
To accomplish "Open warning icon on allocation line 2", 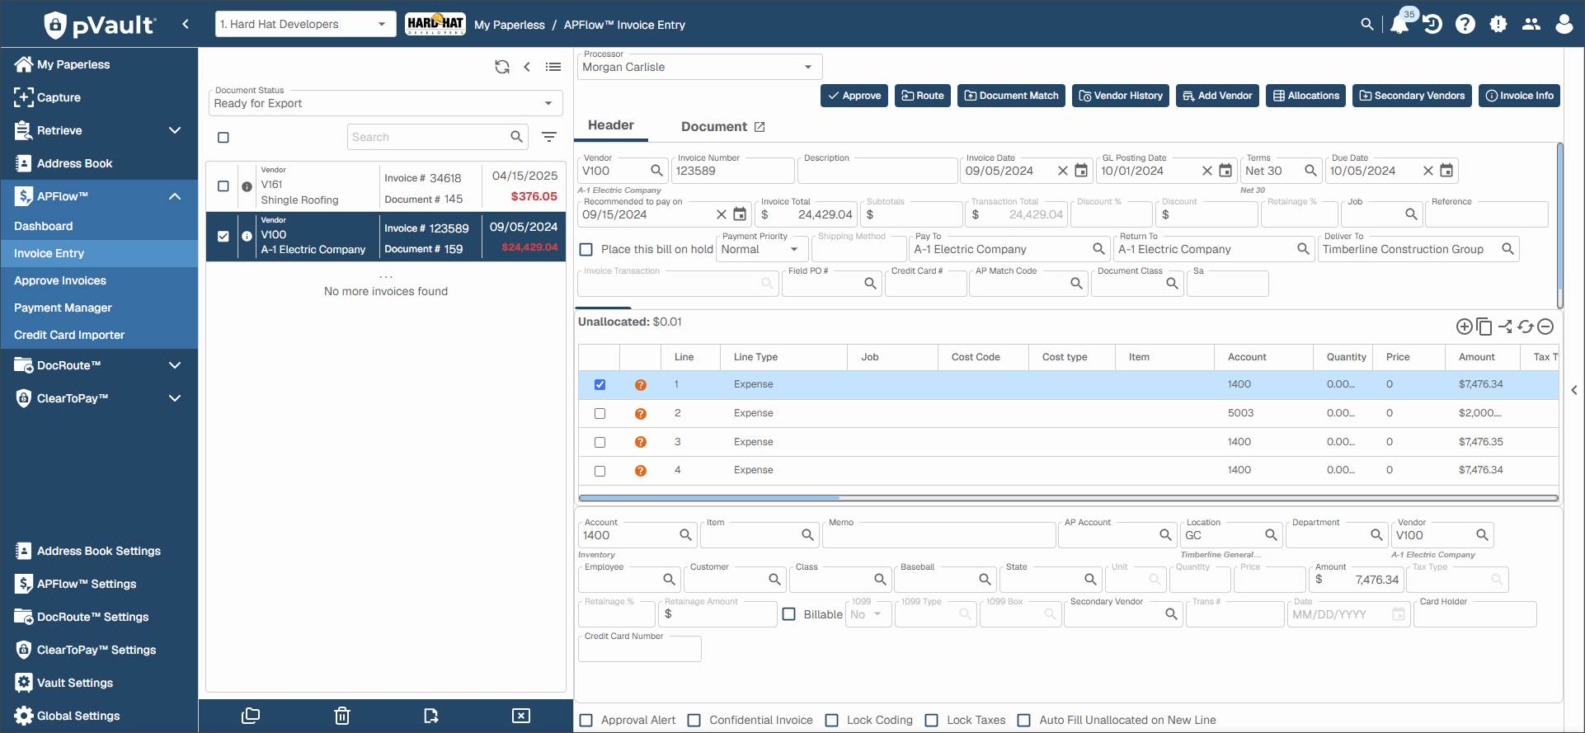I will coord(640,414).
